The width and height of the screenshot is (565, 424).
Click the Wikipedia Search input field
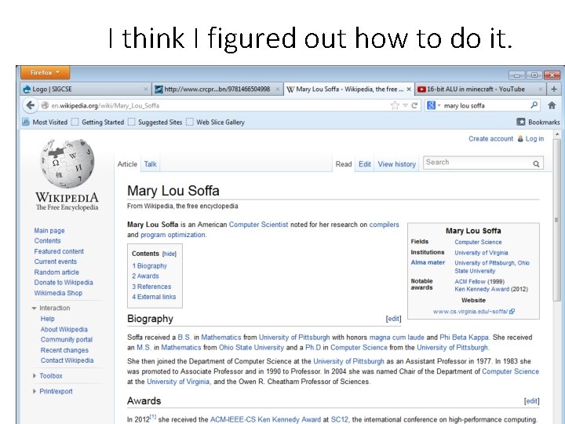click(478, 163)
